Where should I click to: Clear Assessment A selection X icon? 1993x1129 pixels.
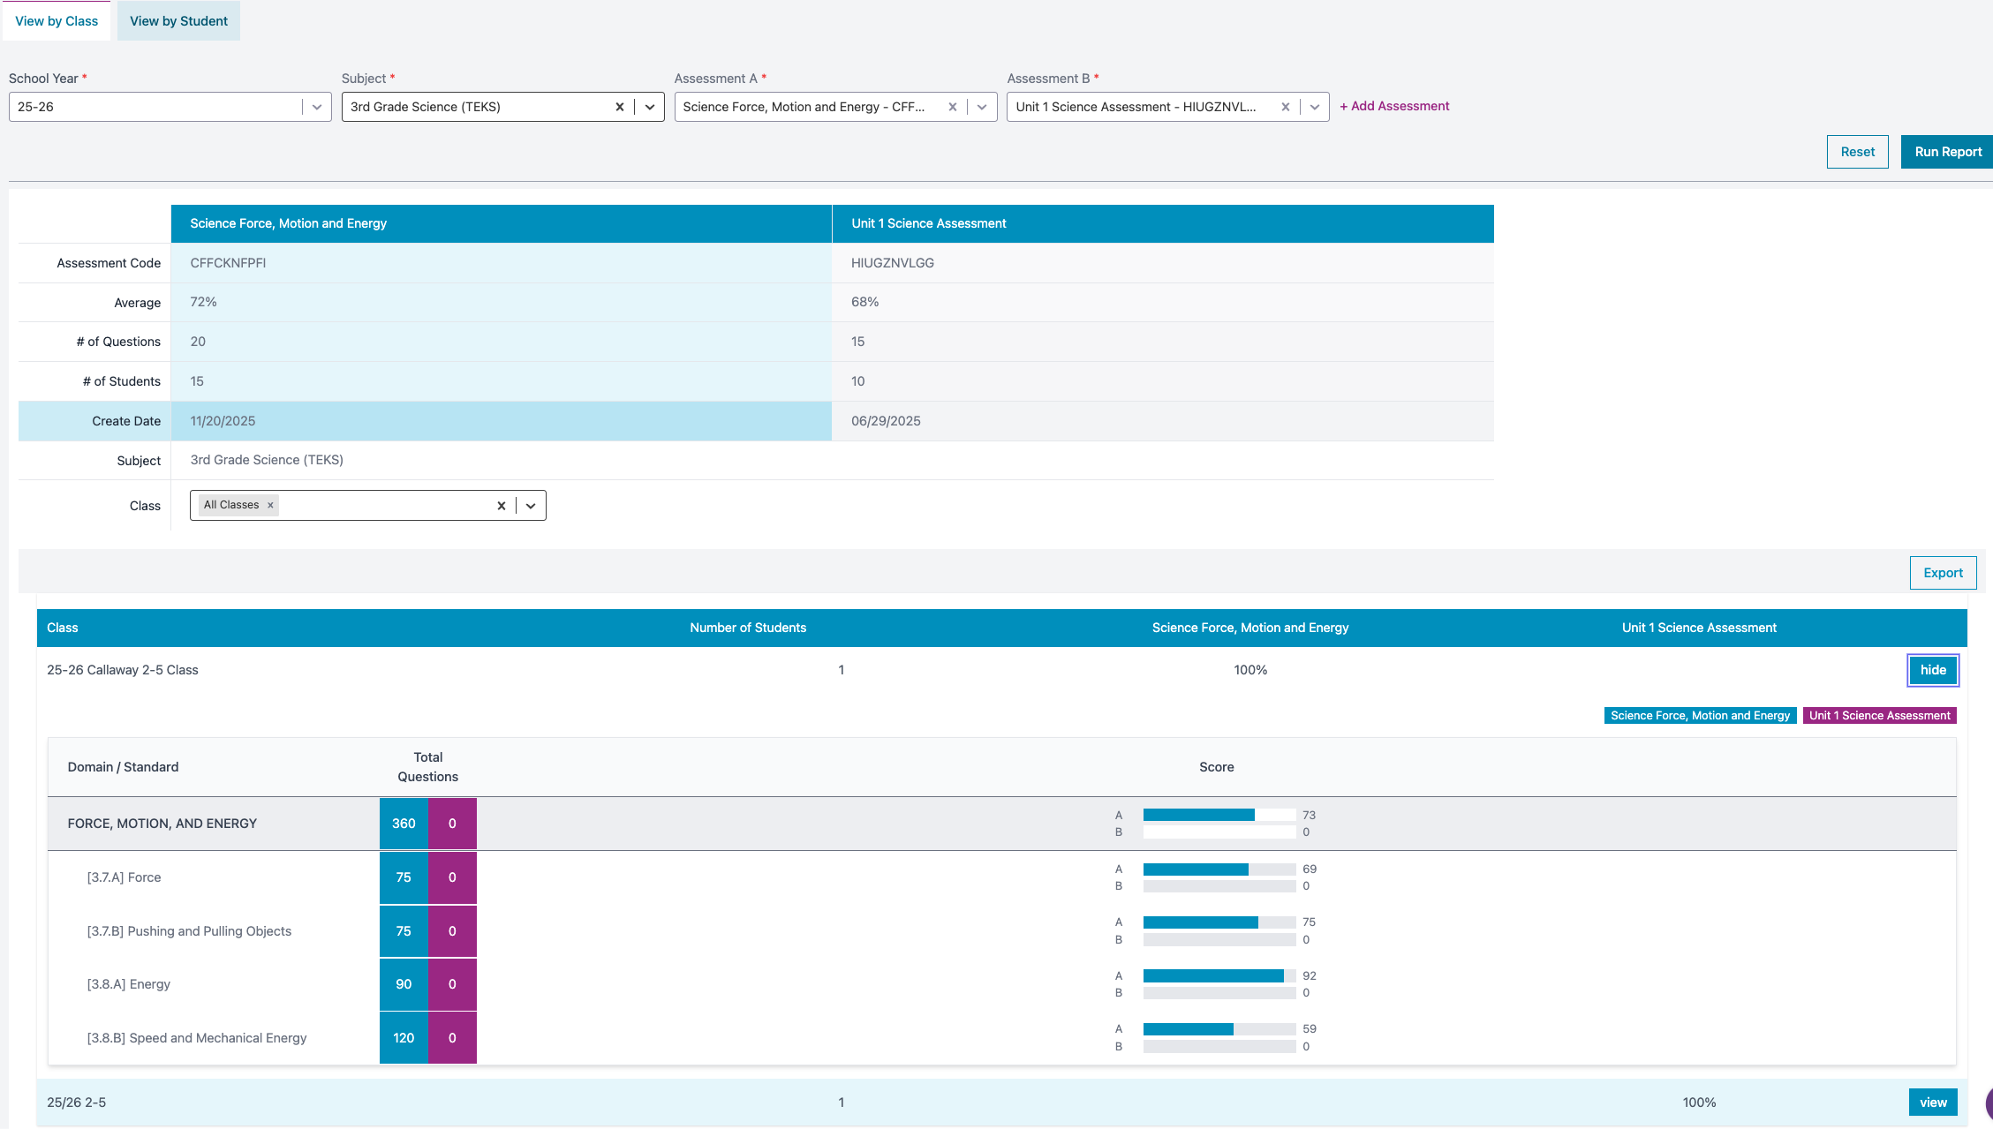(952, 107)
